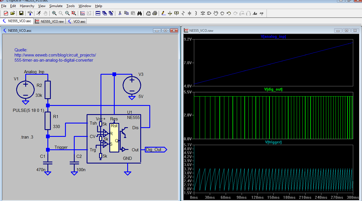Save the schematic using floppy icon
Viewport: 362px width, 201px height.
click(x=21, y=13)
